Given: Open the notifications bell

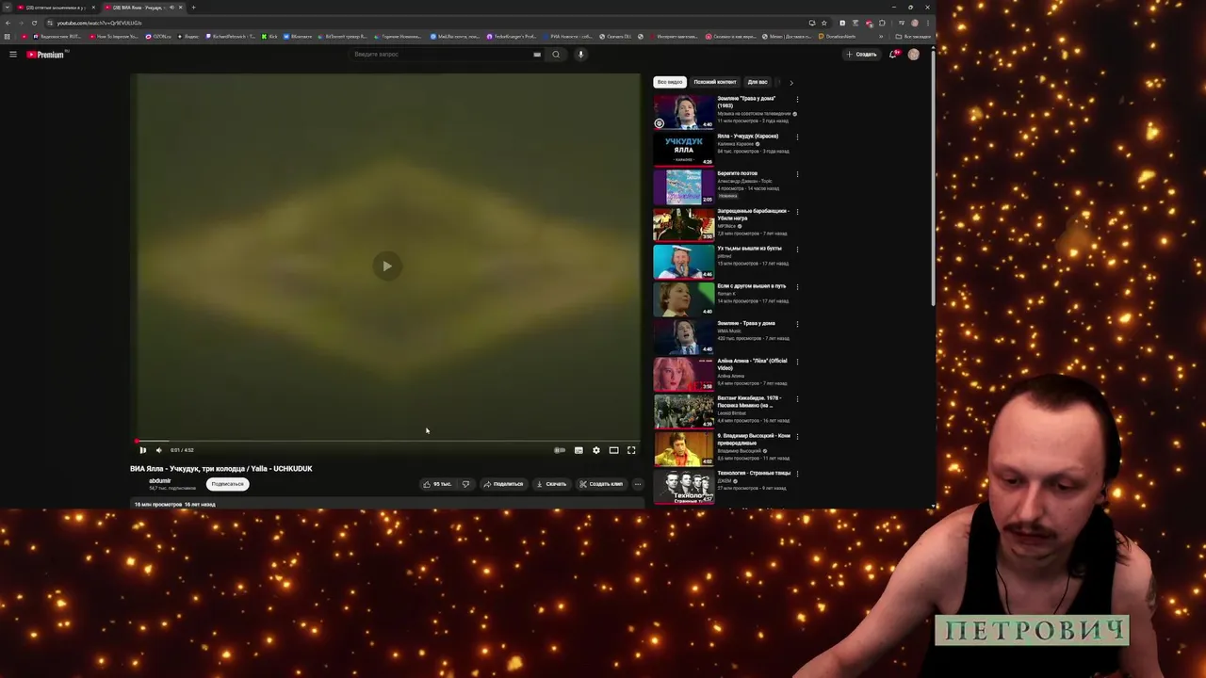Looking at the screenshot, I should [893, 55].
